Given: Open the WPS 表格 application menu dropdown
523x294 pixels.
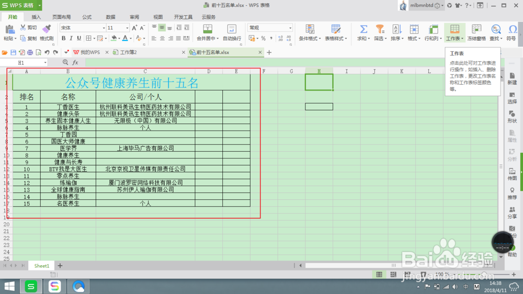Looking at the screenshot, I should coord(39,5).
